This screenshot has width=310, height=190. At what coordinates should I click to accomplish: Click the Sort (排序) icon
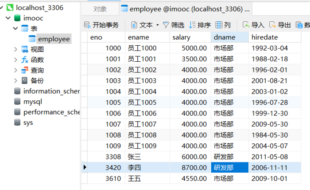192,25
